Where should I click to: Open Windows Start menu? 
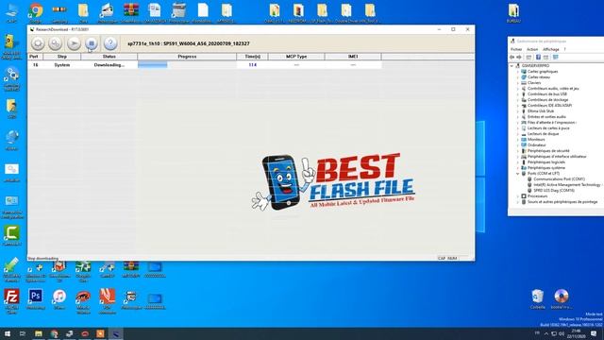tap(8, 333)
